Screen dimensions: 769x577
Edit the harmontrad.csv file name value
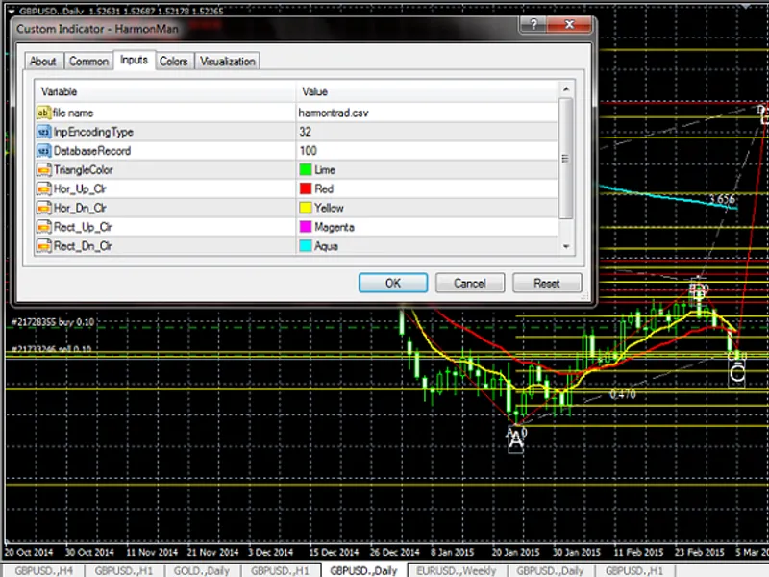[x=427, y=113]
